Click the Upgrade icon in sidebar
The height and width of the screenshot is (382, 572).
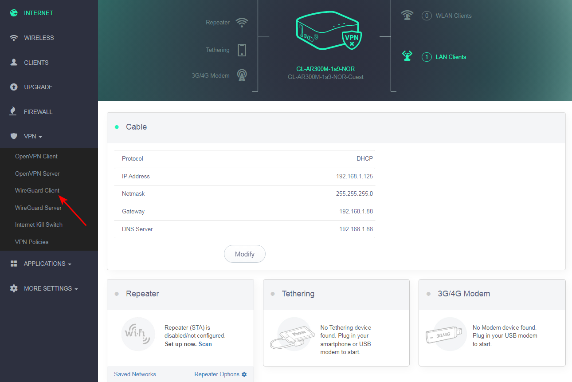coord(13,87)
